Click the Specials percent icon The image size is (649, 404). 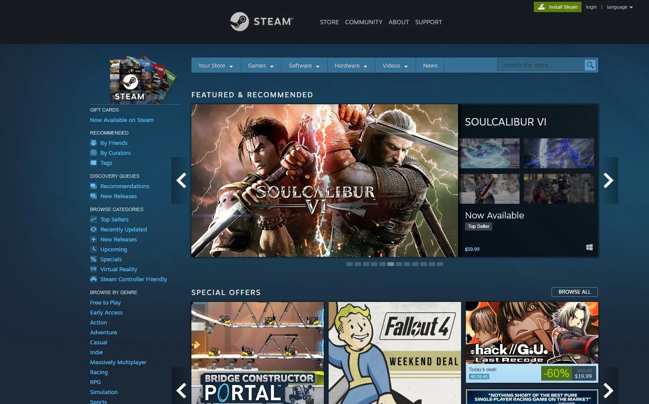(94, 259)
